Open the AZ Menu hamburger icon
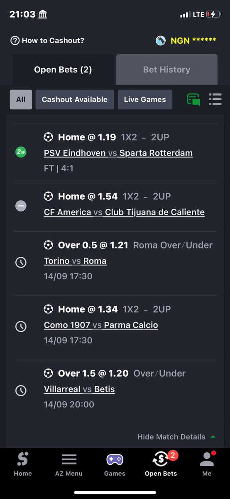This screenshot has height=499, width=230. (69, 459)
